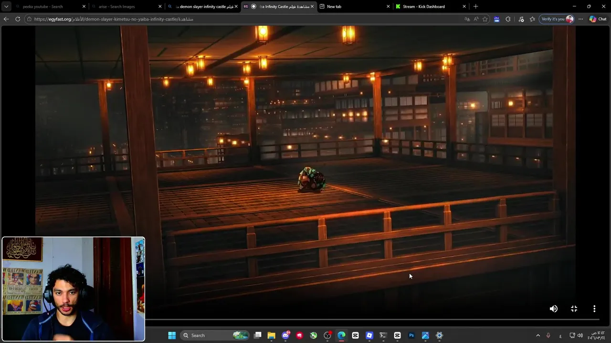Open Task View from the taskbar

[258, 335]
